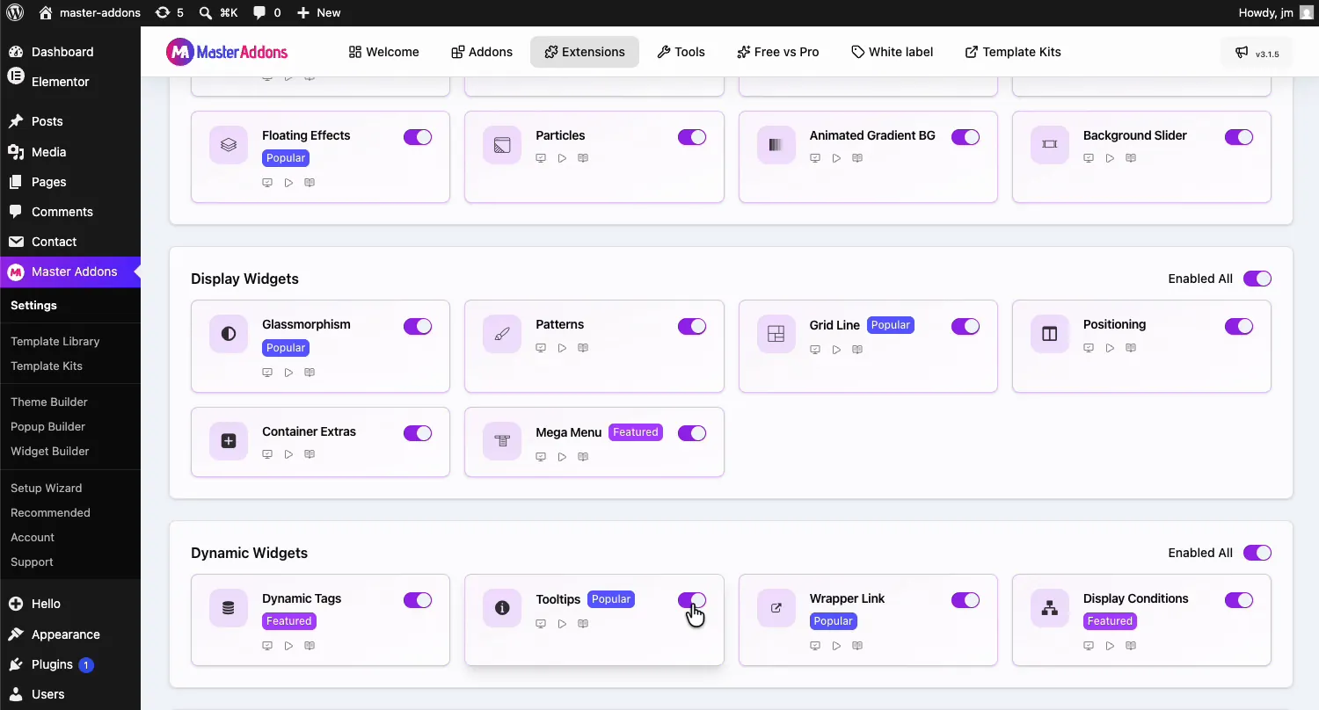Play the video tutorial for Patterns
This screenshot has height=710, width=1319.
click(562, 348)
